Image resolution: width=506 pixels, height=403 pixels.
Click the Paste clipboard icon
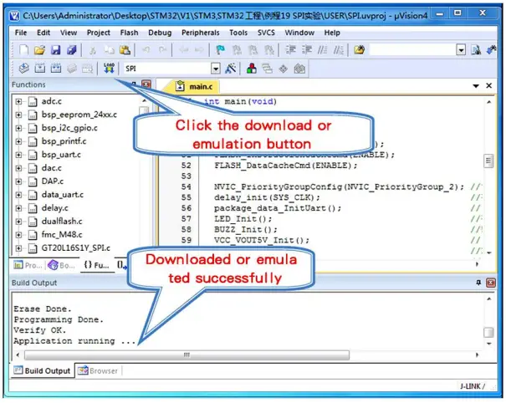pos(125,50)
